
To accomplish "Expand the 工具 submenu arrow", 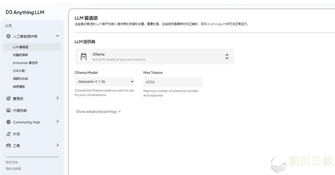I will tap(57, 145).
